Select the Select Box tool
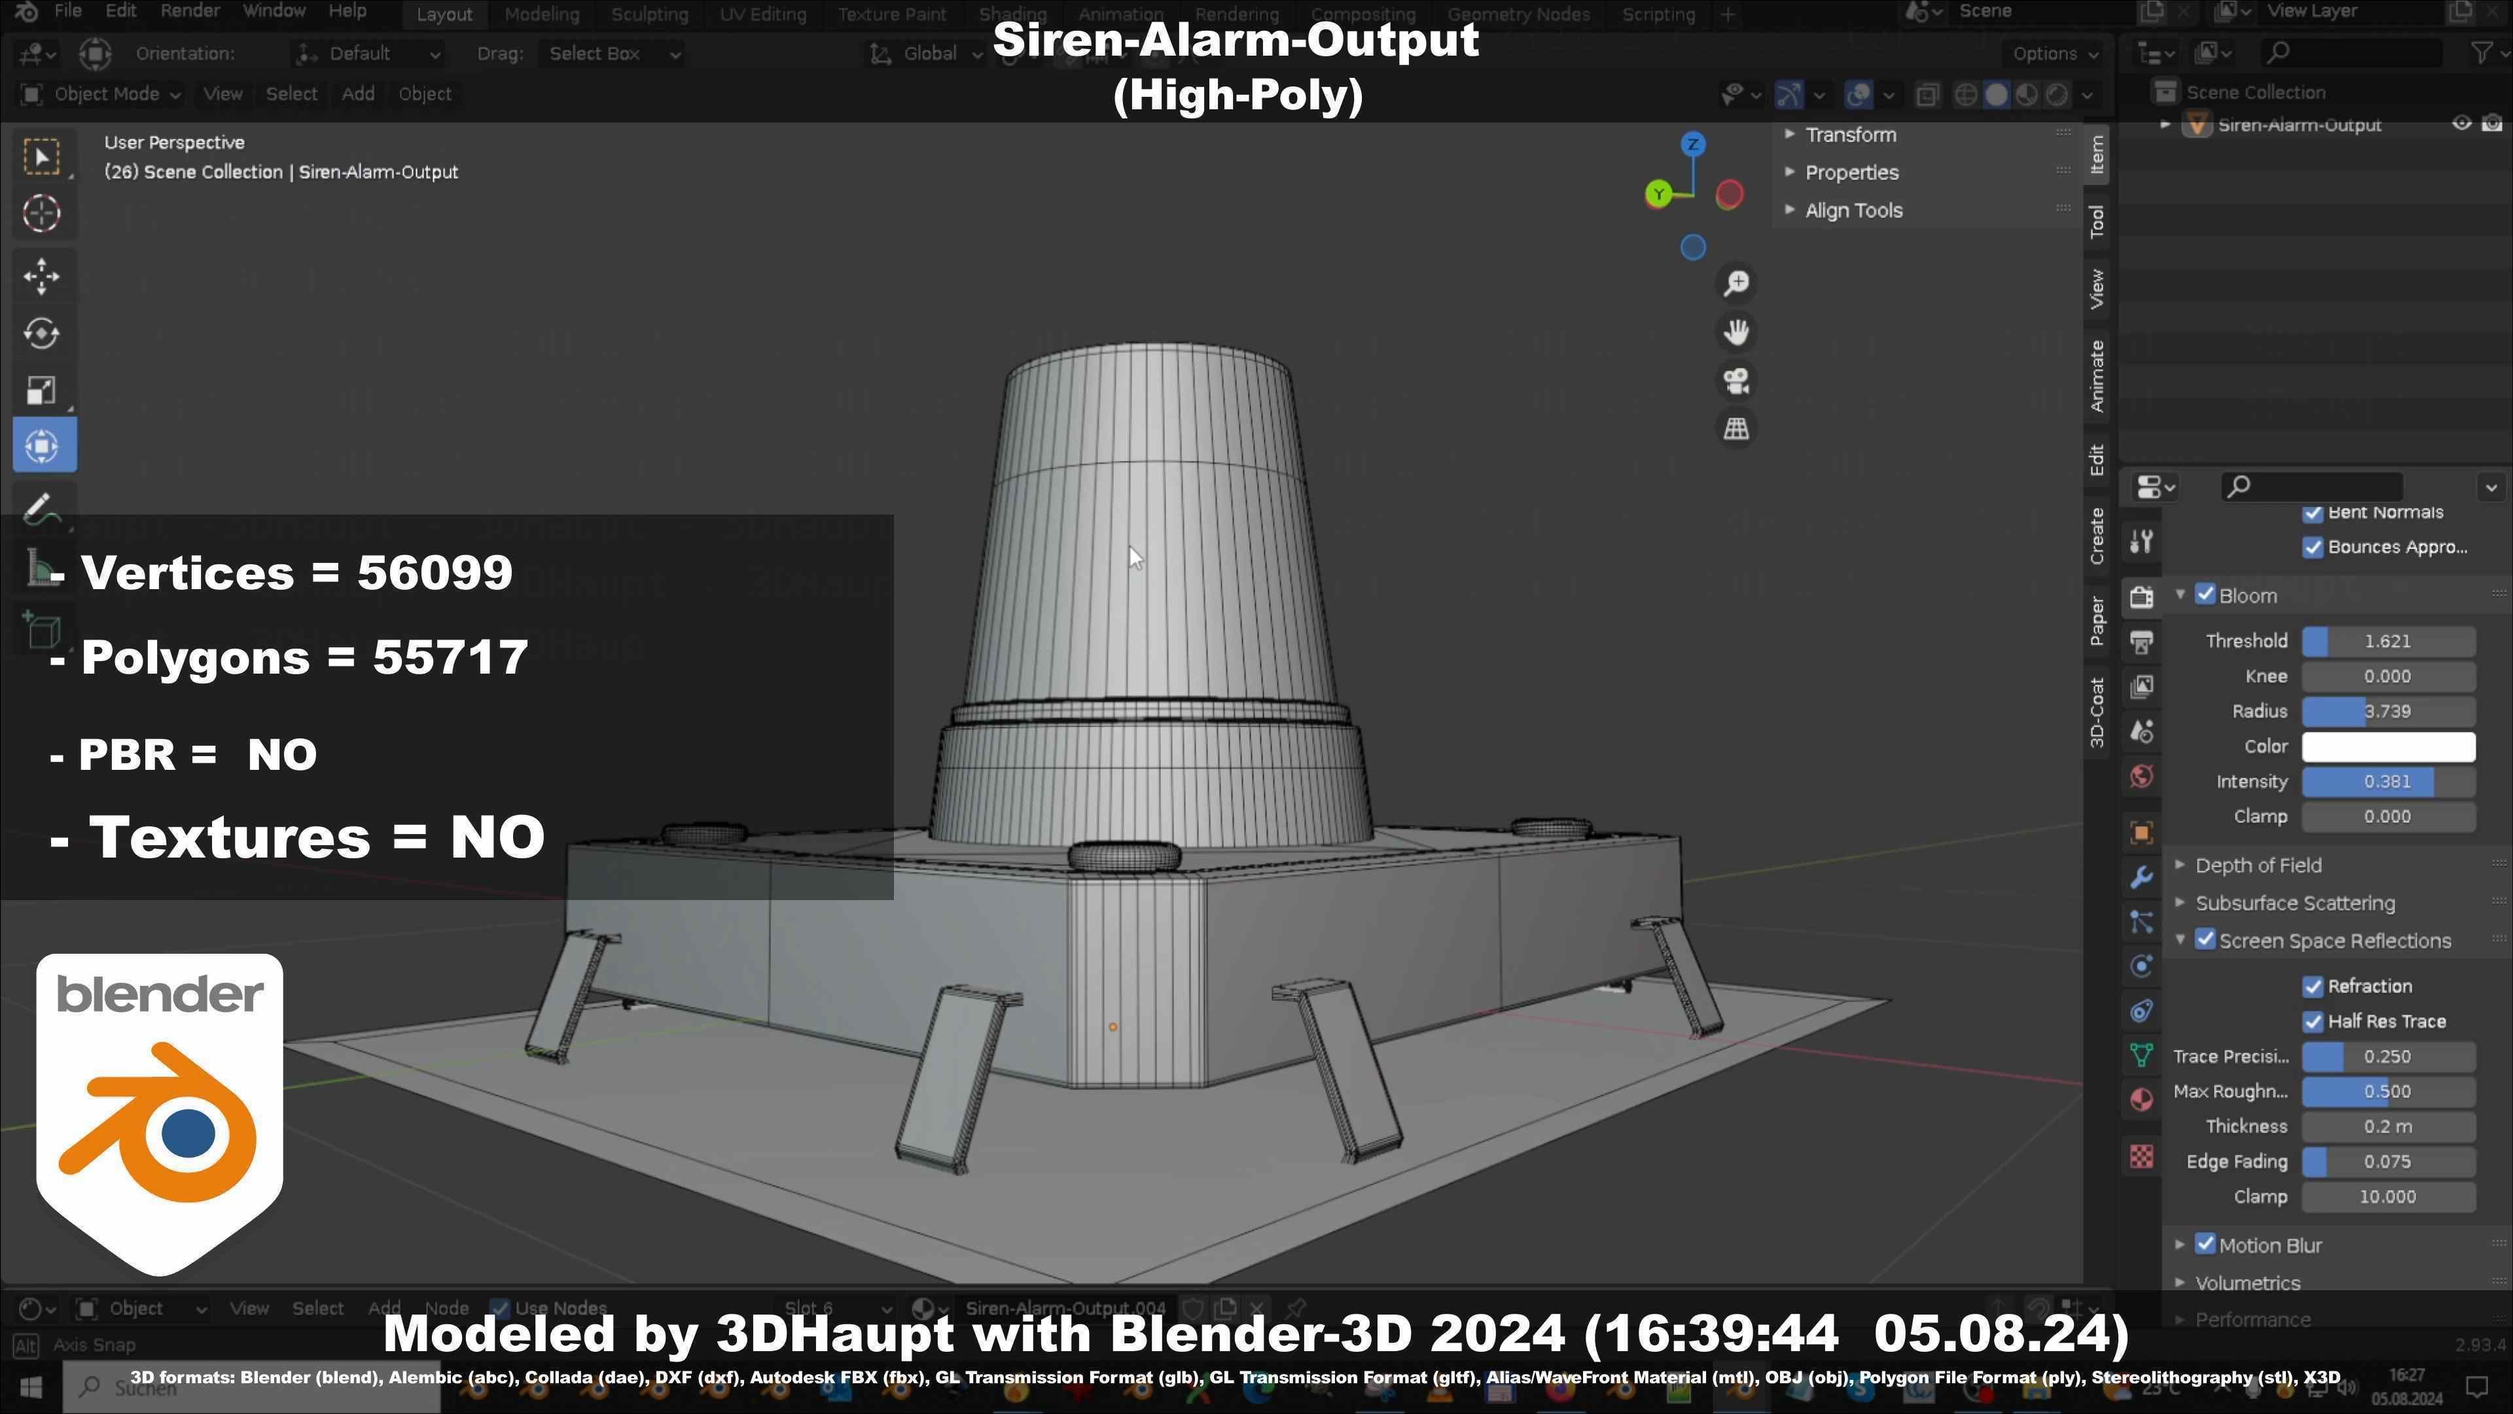 point(42,157)
